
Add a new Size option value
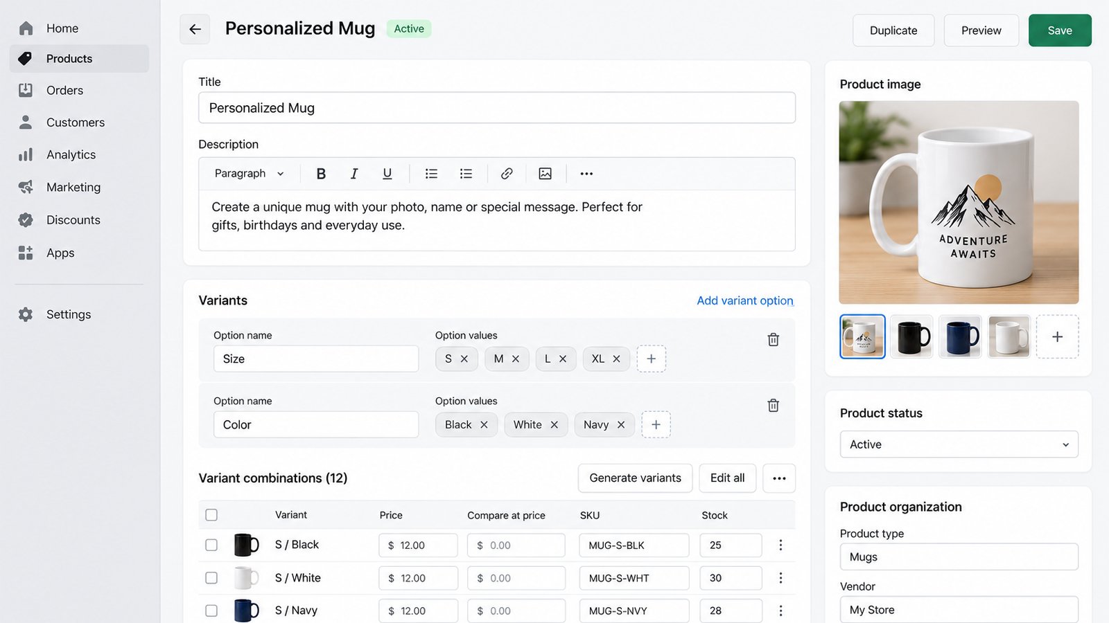(x=652, y=359)
